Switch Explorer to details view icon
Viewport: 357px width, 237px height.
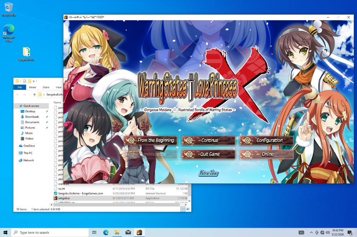tap(183, 209)
